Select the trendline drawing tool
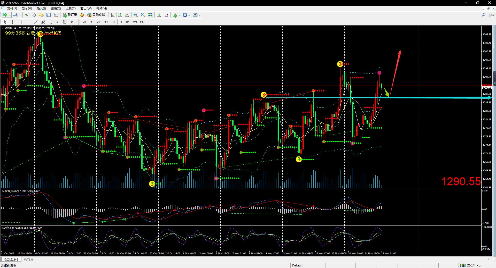496x268 pixels. tap(36, 22)
